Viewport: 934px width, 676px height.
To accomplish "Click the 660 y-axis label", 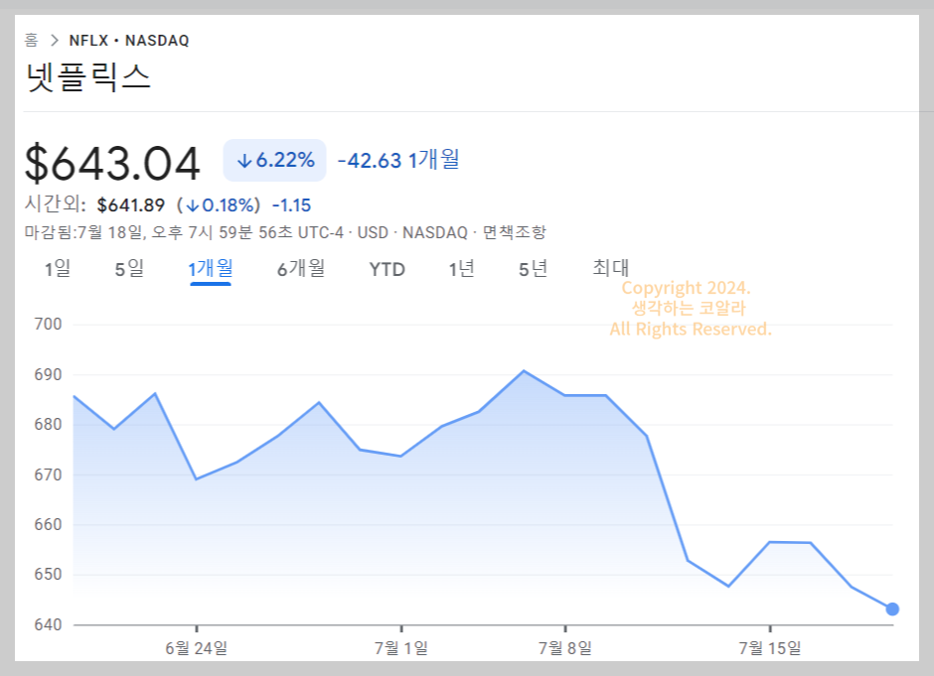I will coord(48,525).
